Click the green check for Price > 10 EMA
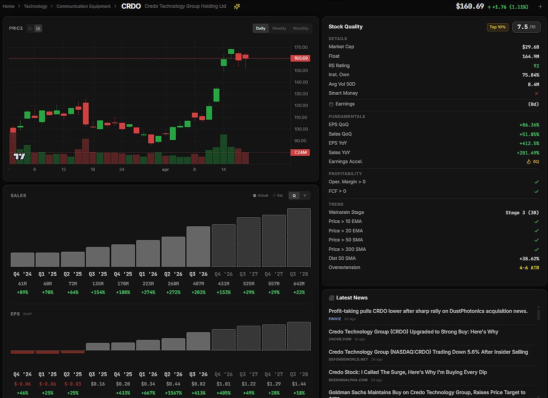548x398 pixels. [x=536, y=222]
